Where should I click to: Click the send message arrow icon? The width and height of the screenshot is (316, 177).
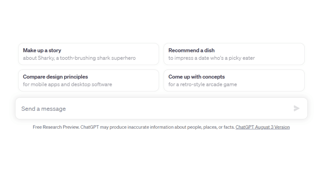tap(297, 108)
